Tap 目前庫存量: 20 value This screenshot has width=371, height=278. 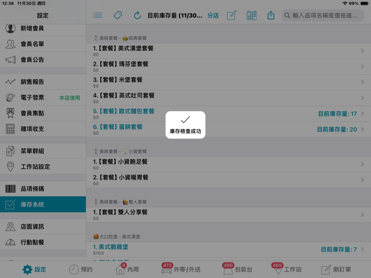click(x=337, y=130)
